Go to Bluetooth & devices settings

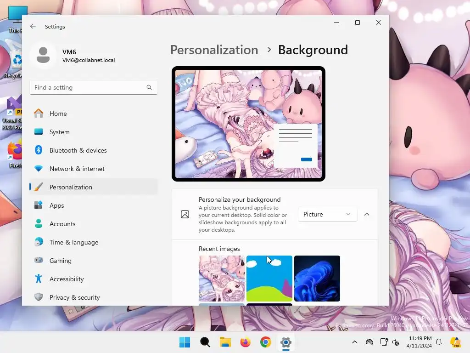point(94,150)
